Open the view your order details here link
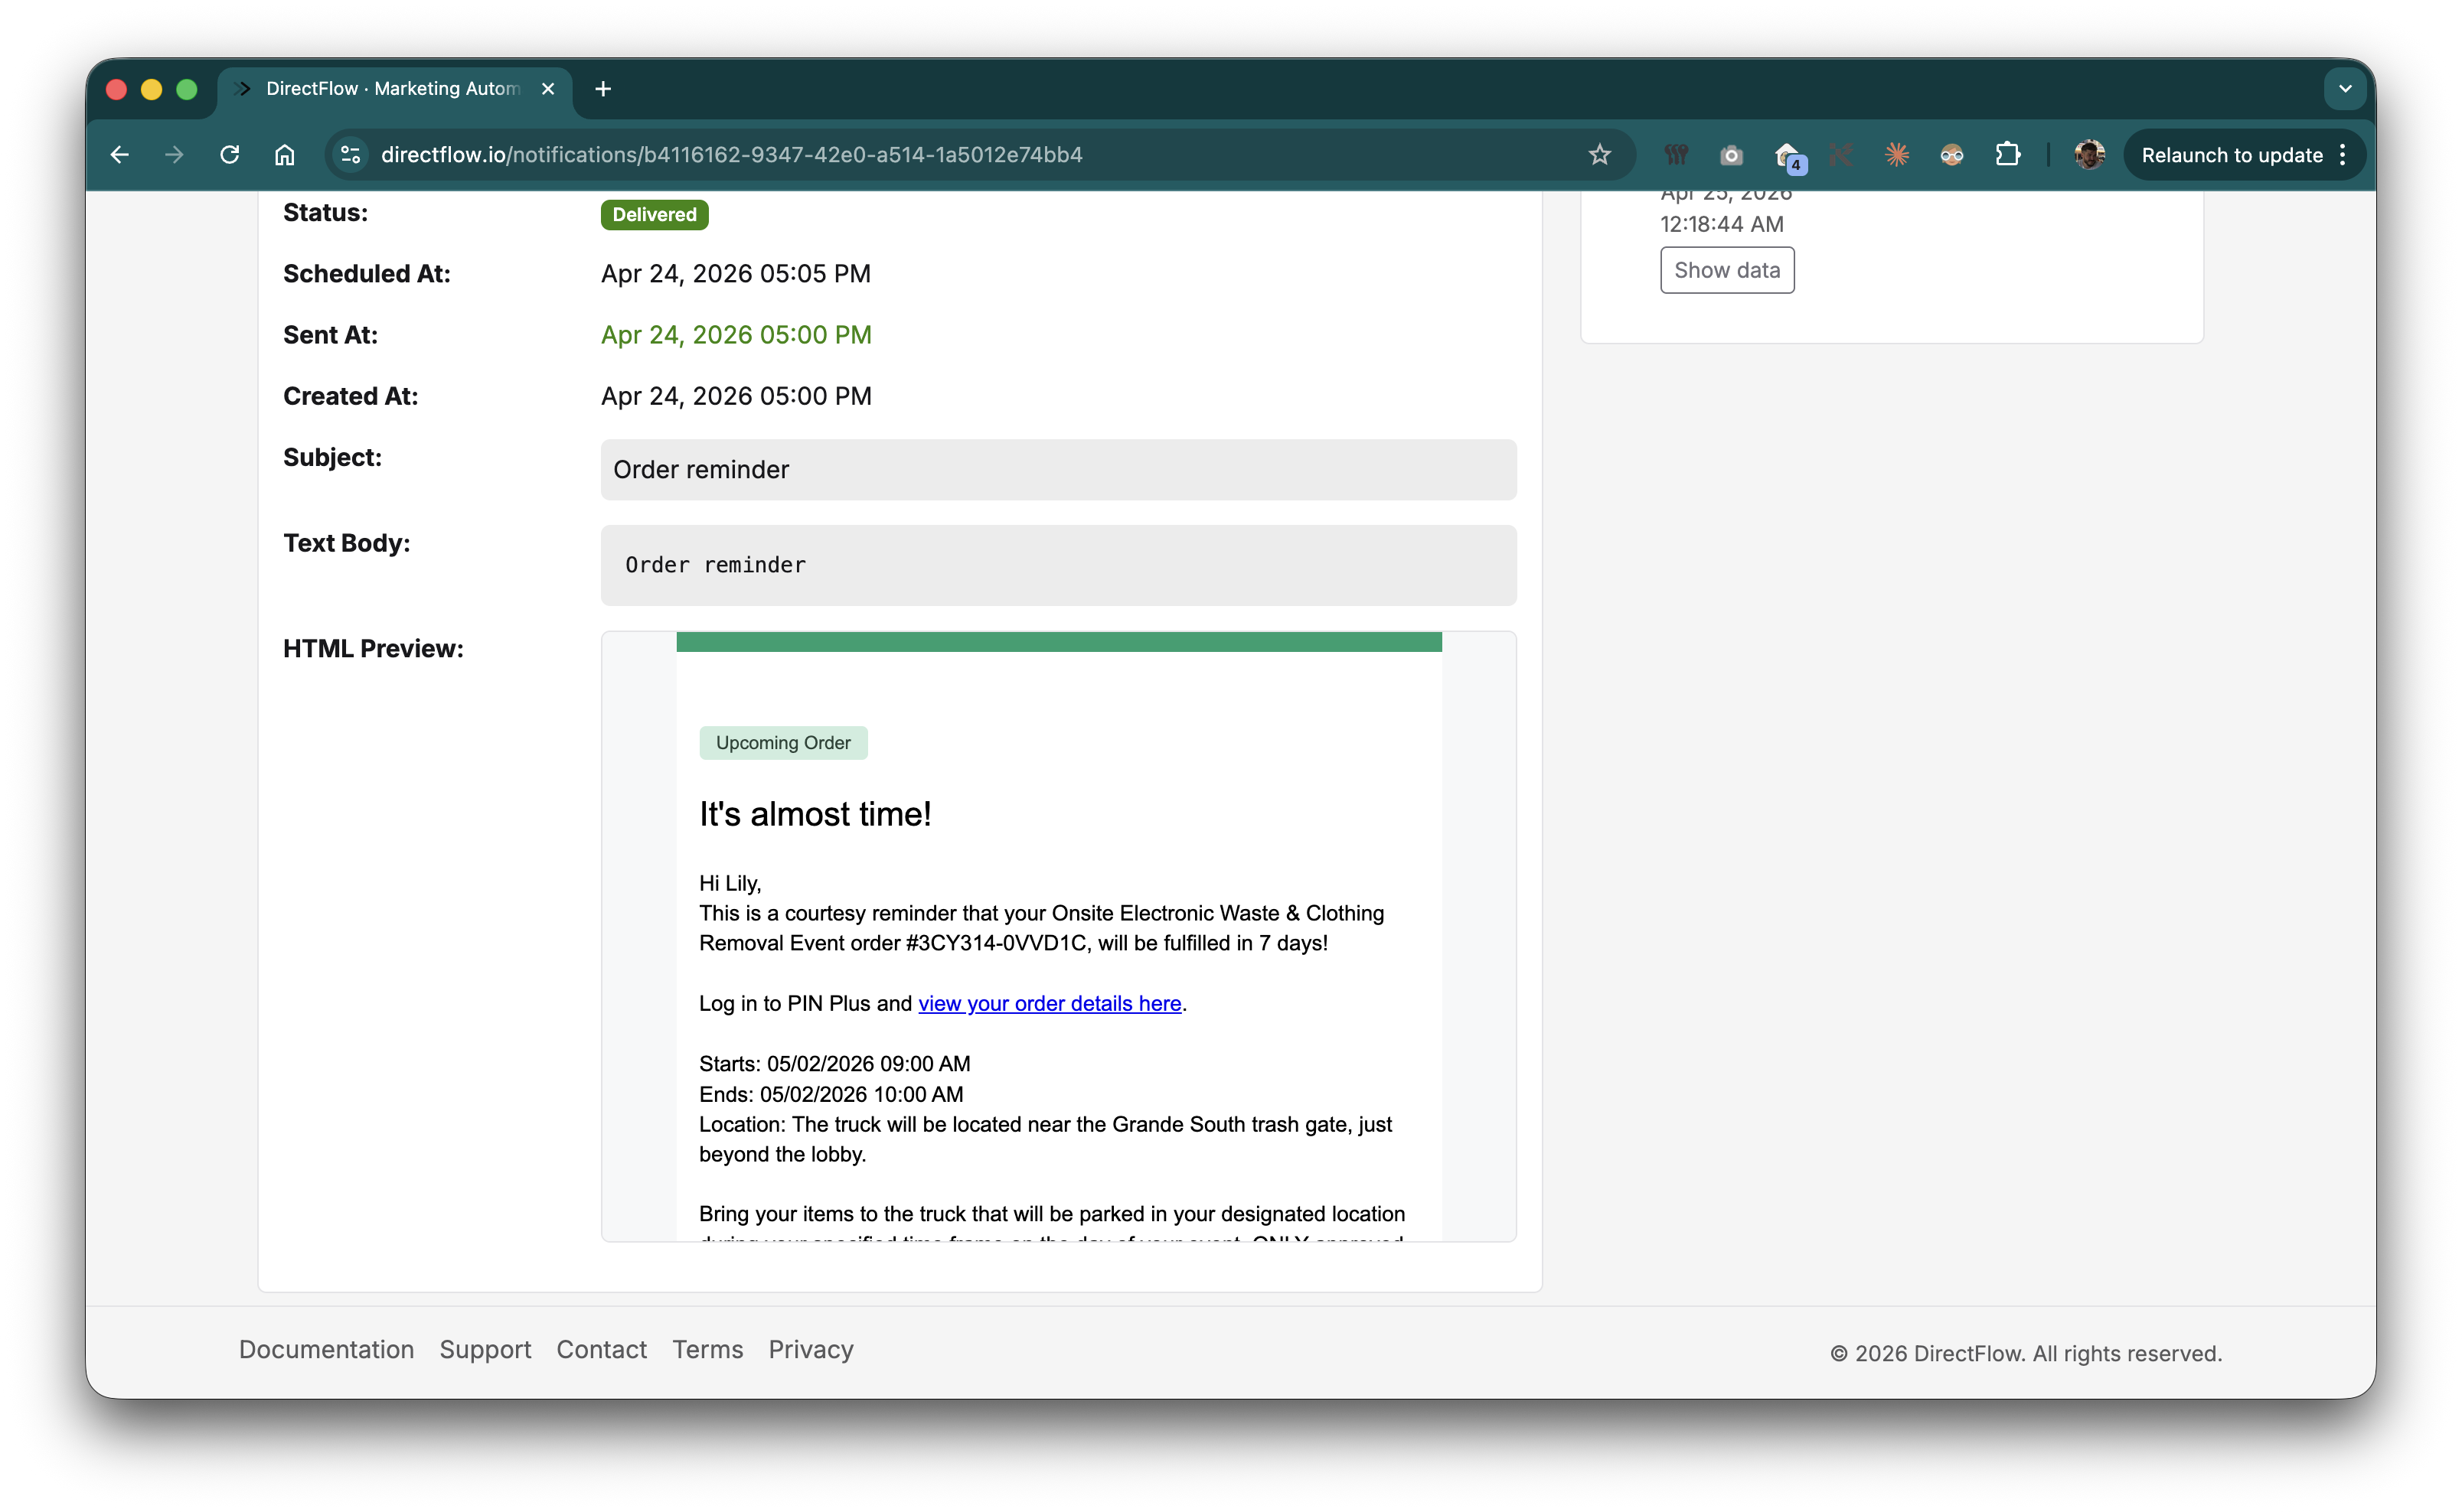The height and width of the screenshot is (1512, 2462). click(x=1050, y=1003)
